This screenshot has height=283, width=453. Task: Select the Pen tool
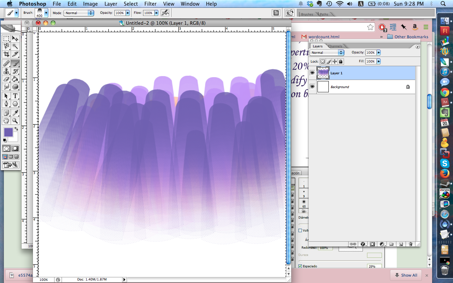point(6,104)
